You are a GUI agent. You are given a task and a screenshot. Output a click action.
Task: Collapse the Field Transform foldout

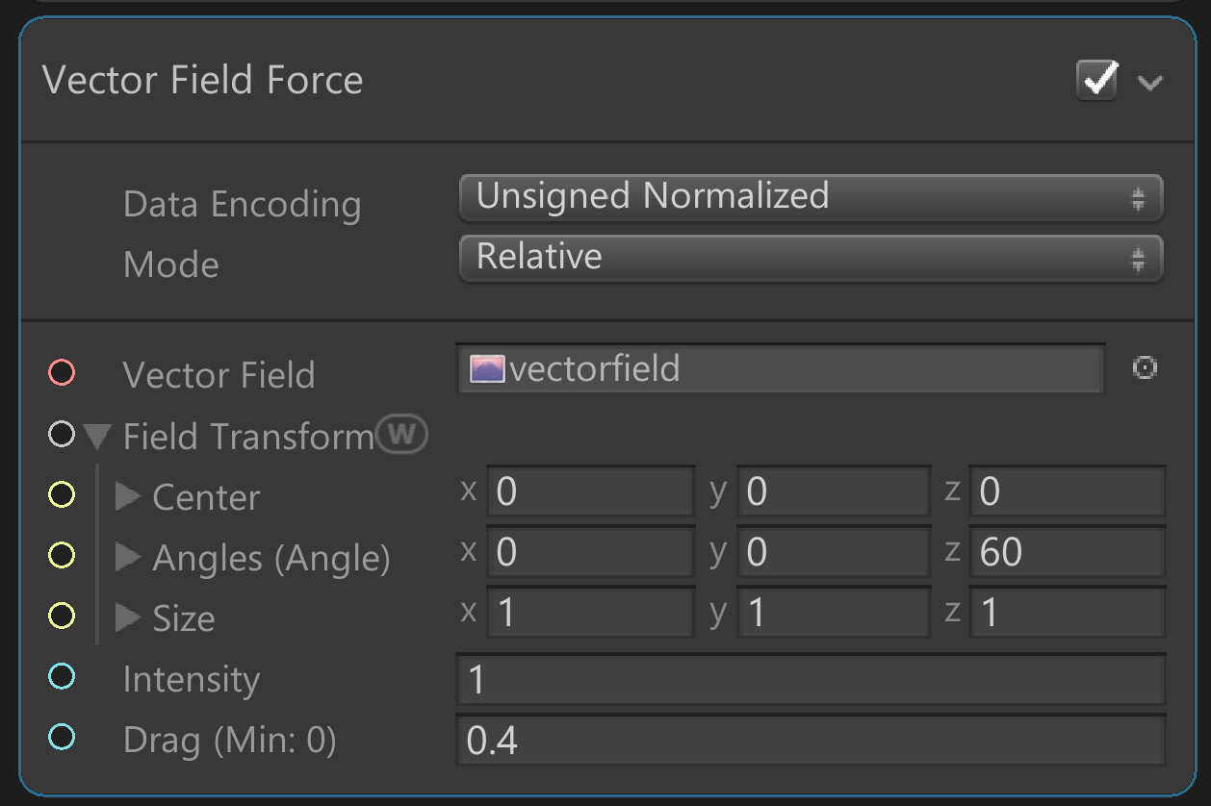click(x=97, y=438)
